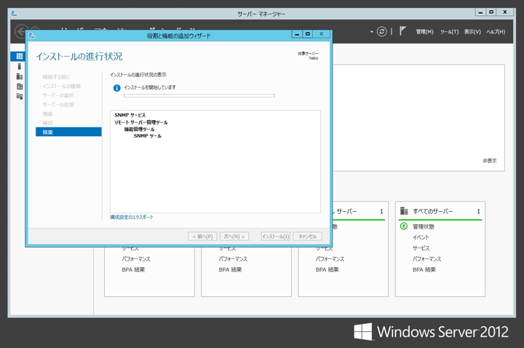
Task: Click 機能管理ツール in install list
Action: point(139,129)
